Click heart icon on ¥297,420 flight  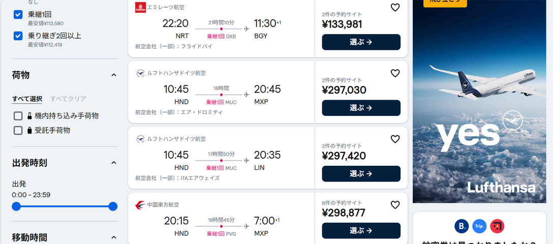[395, 139]
